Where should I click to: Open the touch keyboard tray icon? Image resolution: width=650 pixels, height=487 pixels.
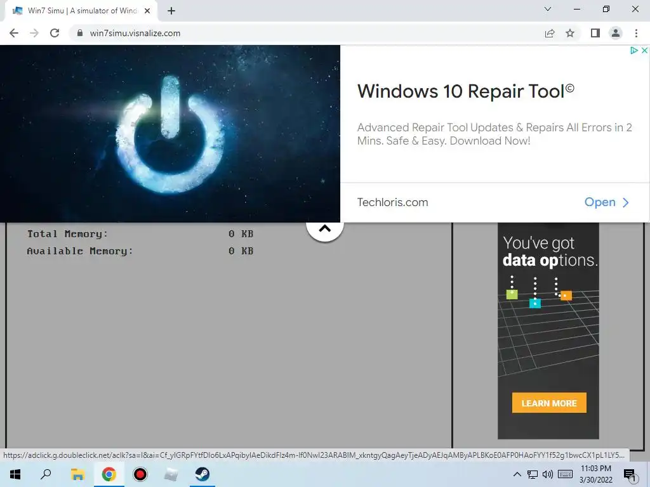click(566, 474)
